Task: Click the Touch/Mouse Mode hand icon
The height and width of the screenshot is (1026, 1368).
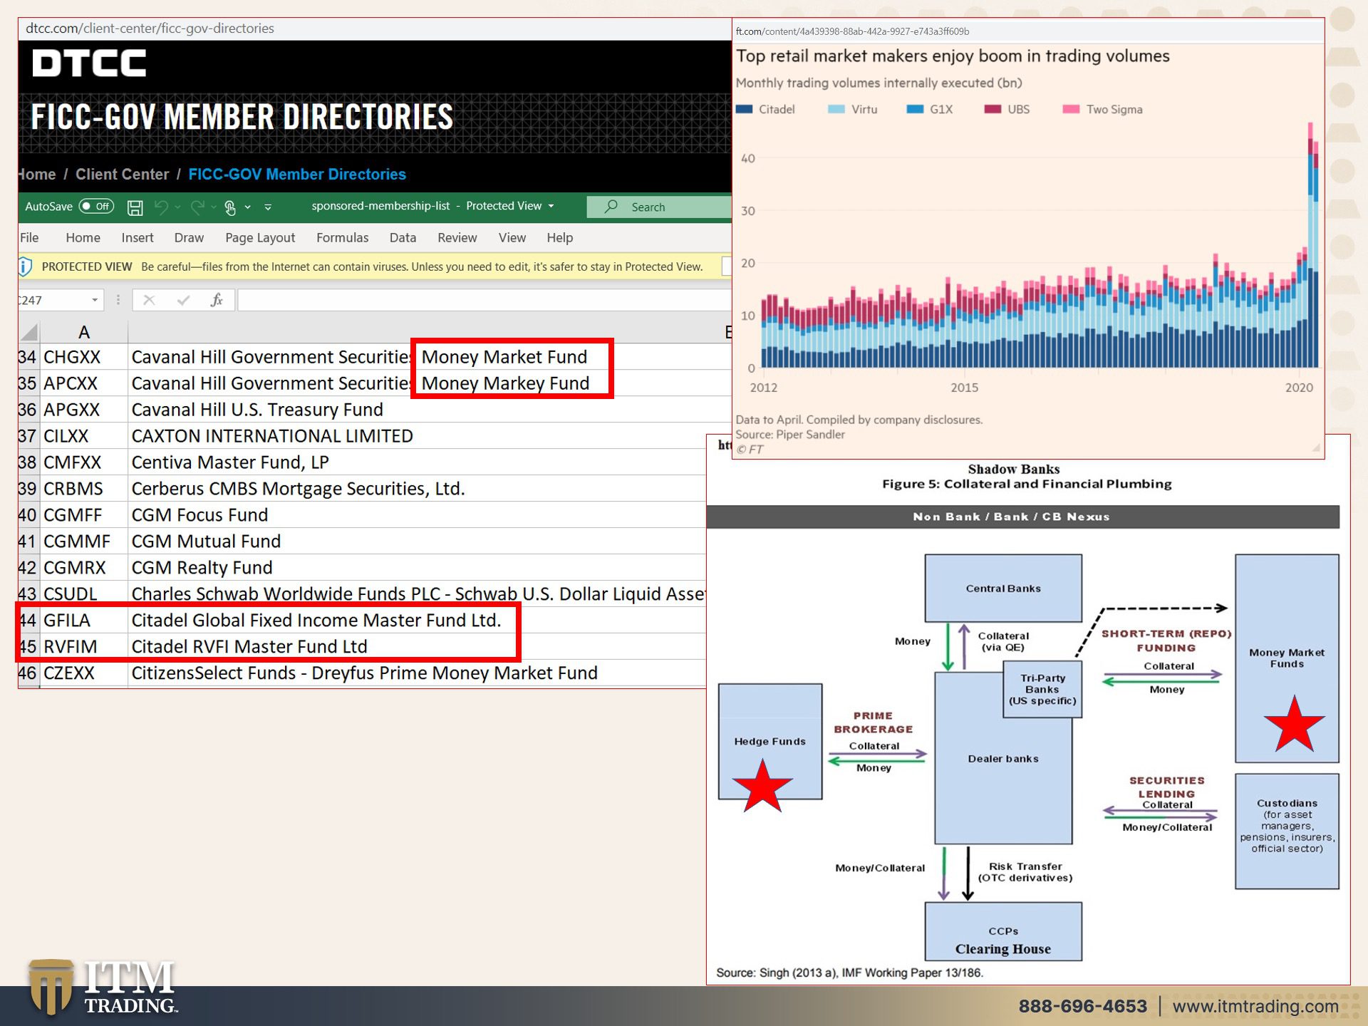Action: pos(230,207)
